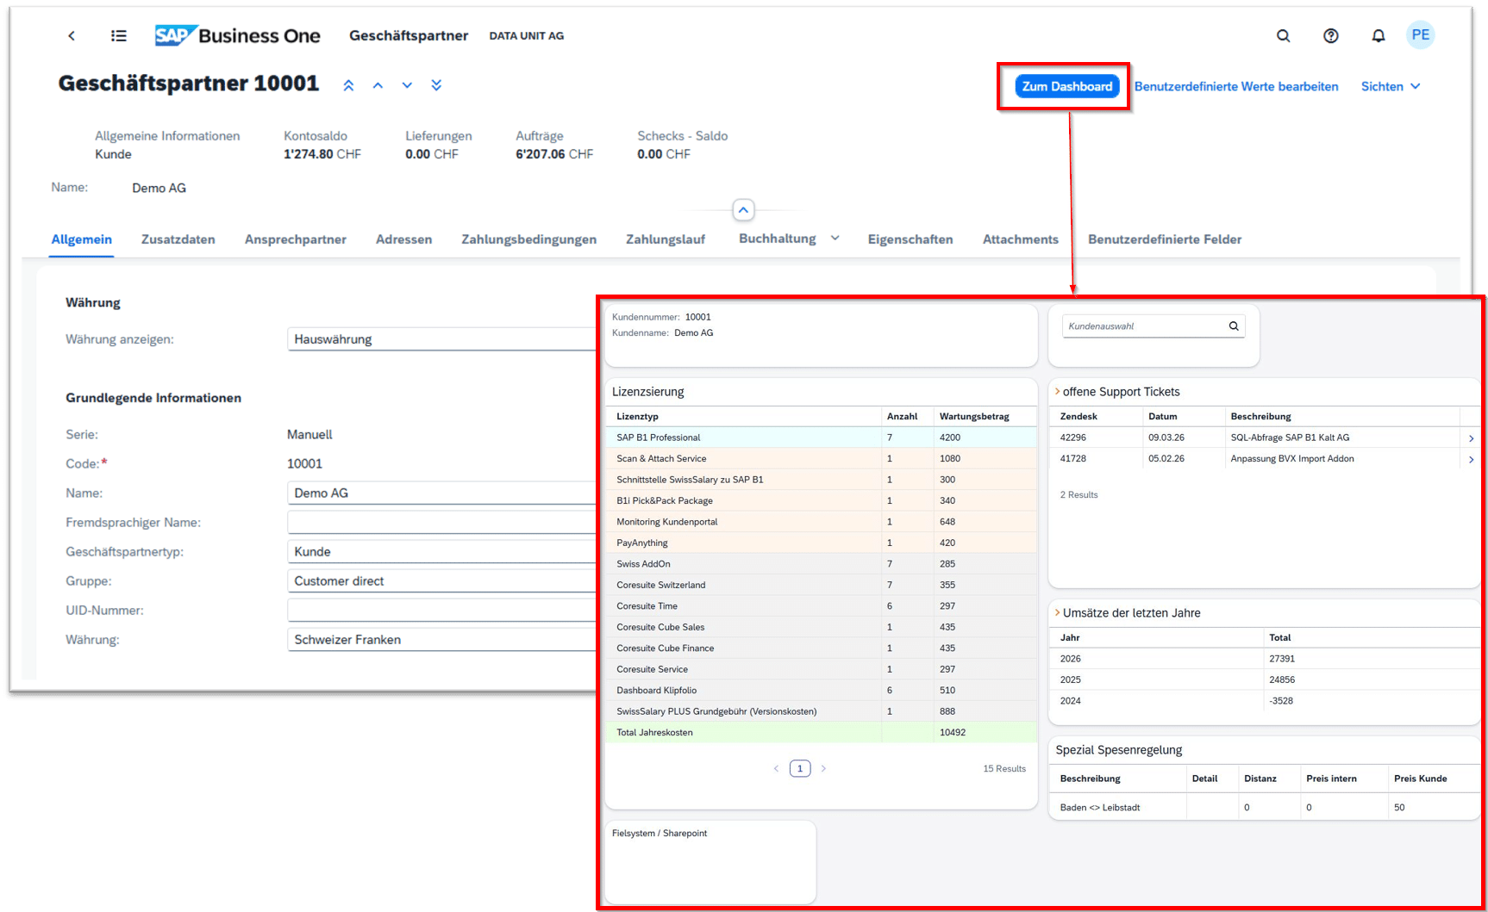This screenshot has width=1488, height=912.
Task: Go to next record with single down arrow
Action: pos(407,85)
